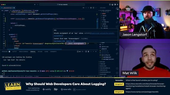Collapse the posts folder

(104, 24)
